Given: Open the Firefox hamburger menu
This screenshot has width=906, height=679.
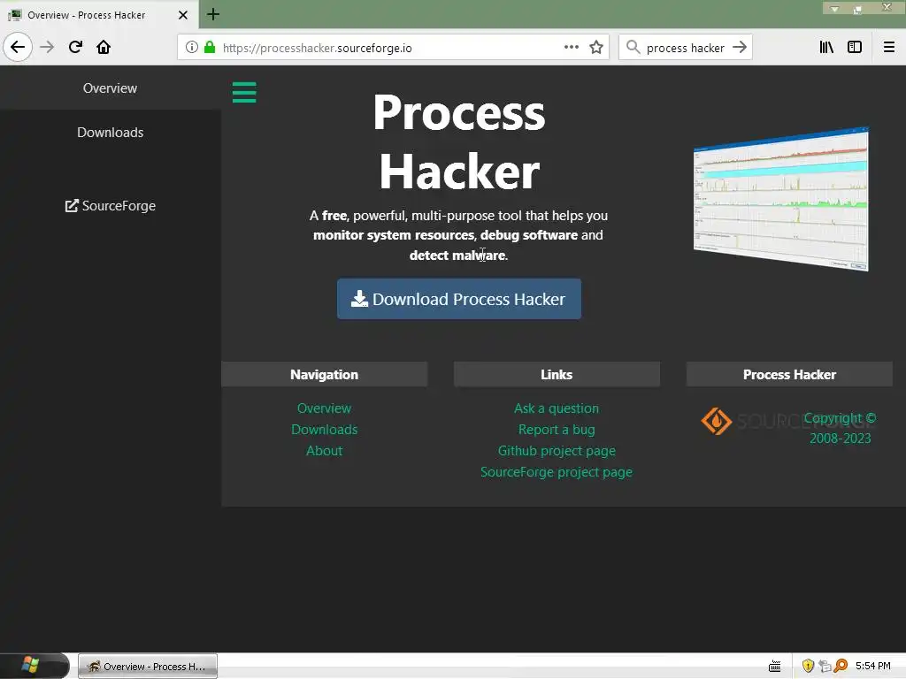Looking at the screenshot, I should click(x=889, y=48).
